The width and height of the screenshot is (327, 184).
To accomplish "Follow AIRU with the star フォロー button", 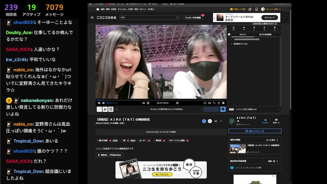I will coord(265,121).
